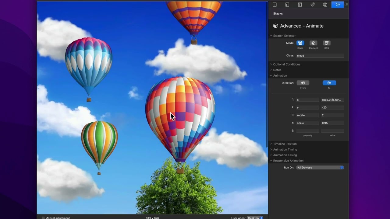This screenshot has height=219, width=390.
Task: Set swatch mode to Class
Action: pos(300,43)
